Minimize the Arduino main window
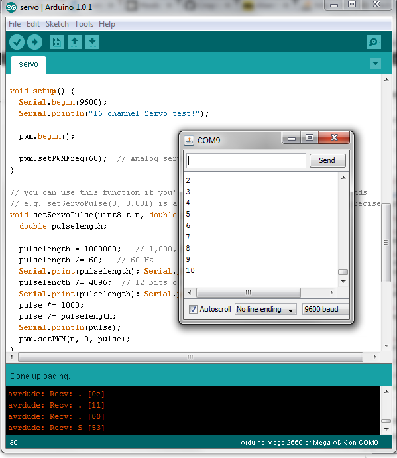Viewport: 397px width, 458px height. [x=334, y=5]
